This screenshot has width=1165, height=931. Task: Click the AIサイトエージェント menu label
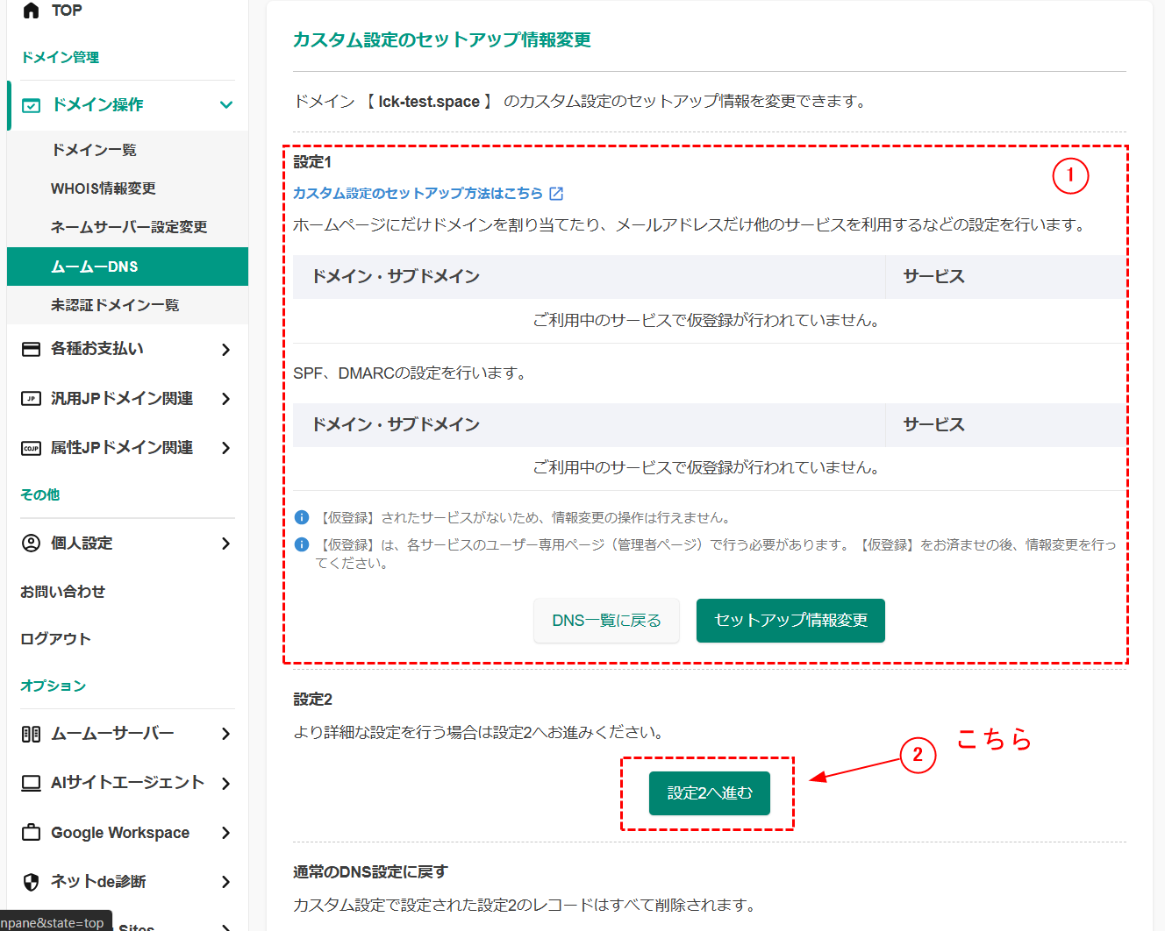pos(127,782)
